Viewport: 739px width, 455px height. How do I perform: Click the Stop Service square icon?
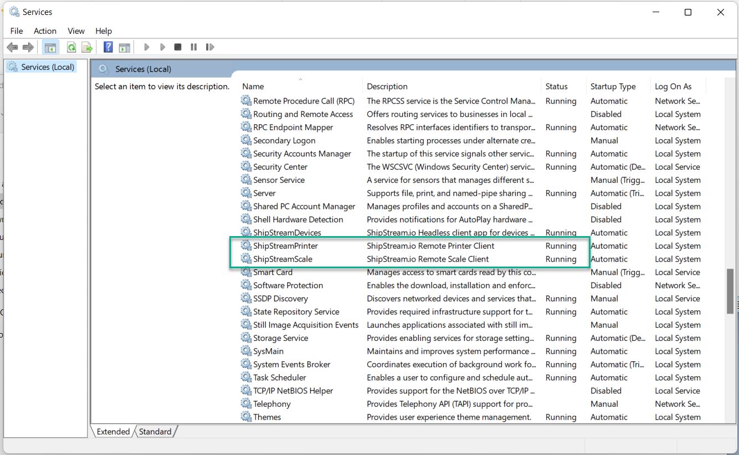178,47
